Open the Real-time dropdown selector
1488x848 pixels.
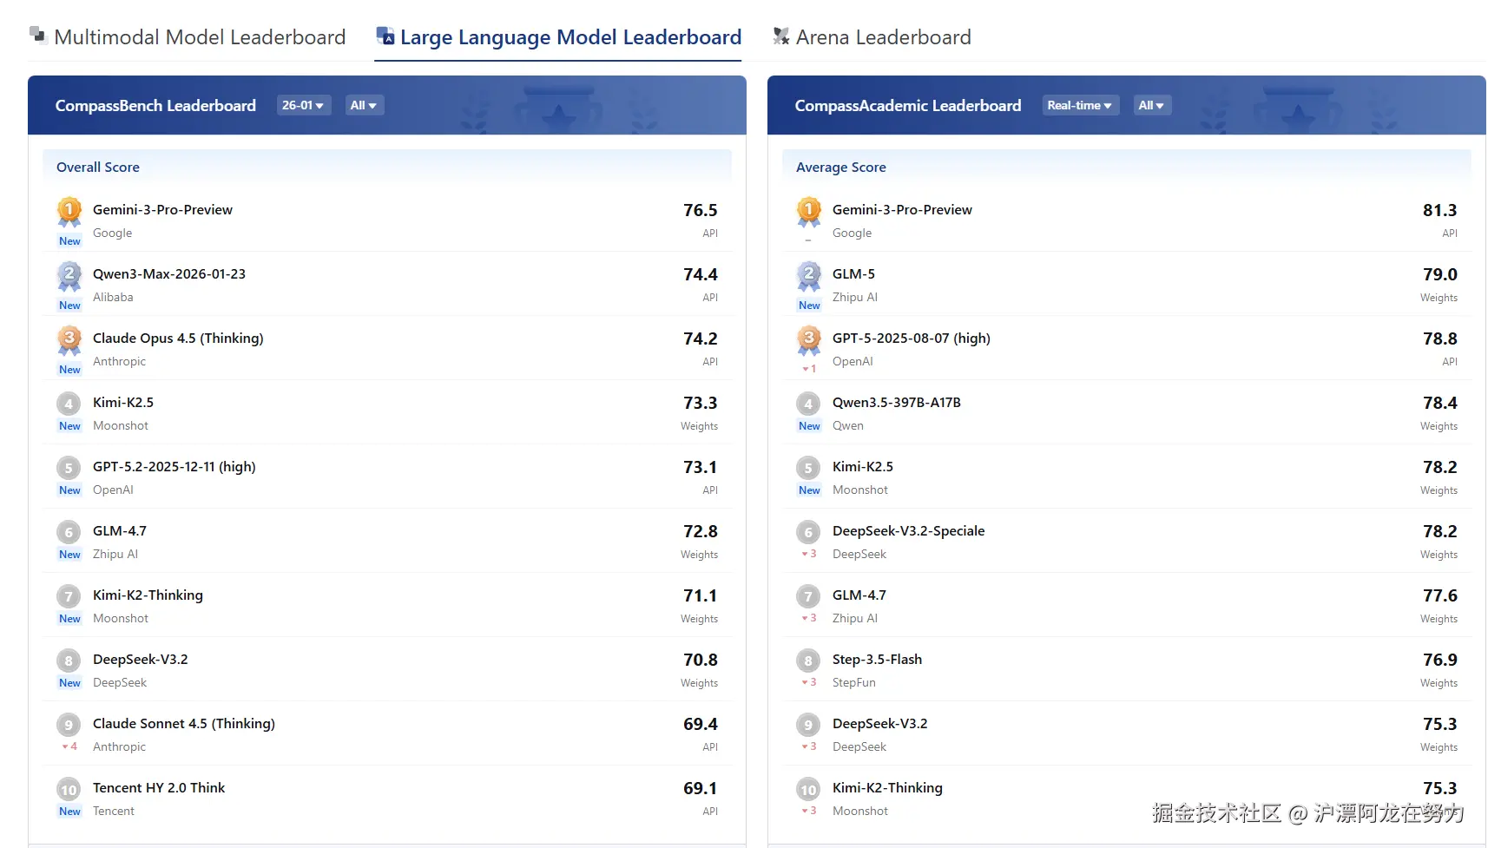[1080, 105]
